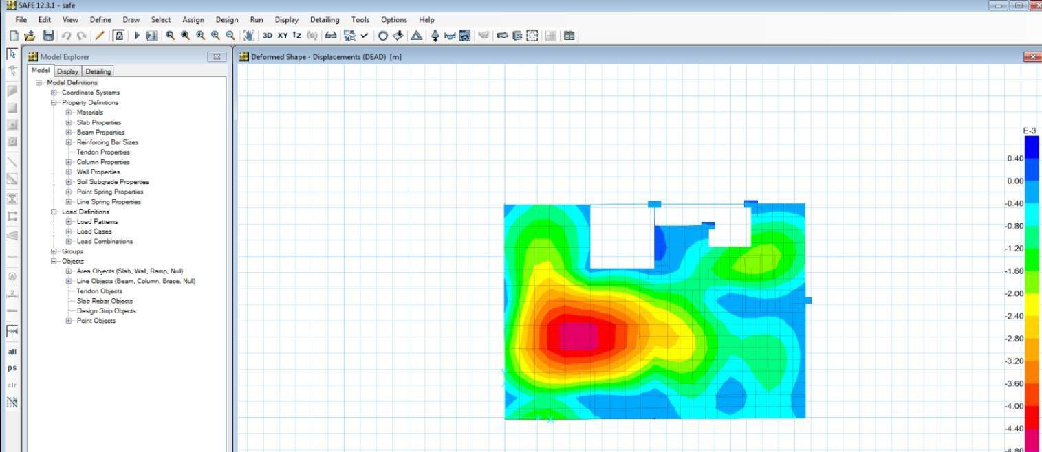Select the Pan hand tool
Viewport: 1042px width, 452px height.
click(249, 35)
